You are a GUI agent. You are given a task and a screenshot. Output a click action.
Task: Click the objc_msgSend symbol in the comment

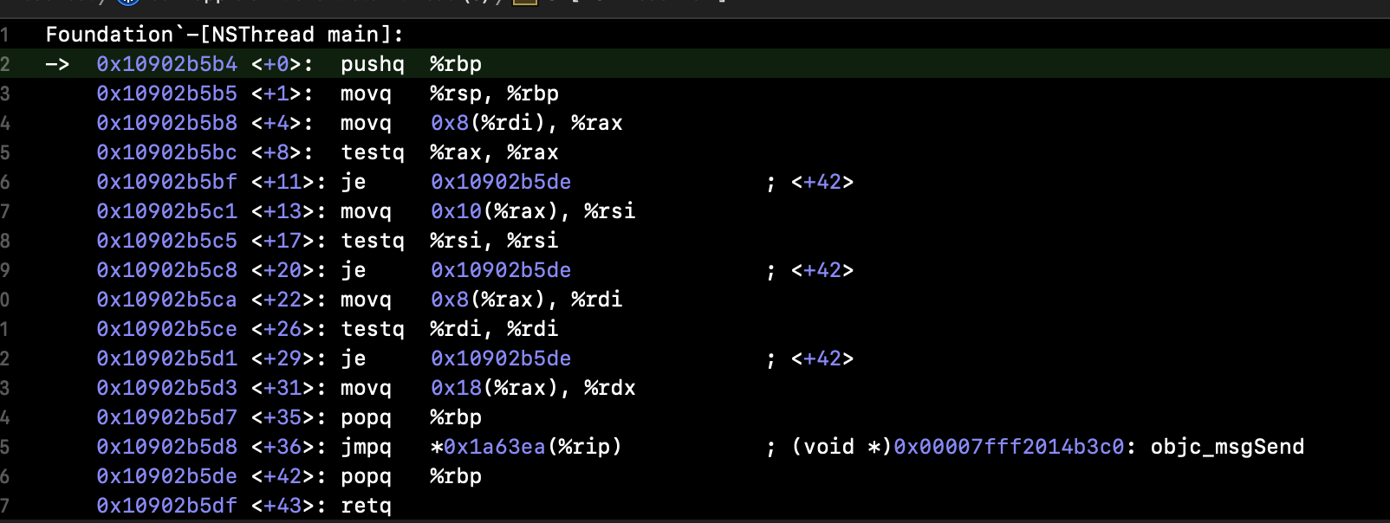point(1227,447)
